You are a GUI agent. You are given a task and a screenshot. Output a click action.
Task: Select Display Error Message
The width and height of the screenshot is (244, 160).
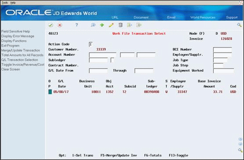coord(18,36)
